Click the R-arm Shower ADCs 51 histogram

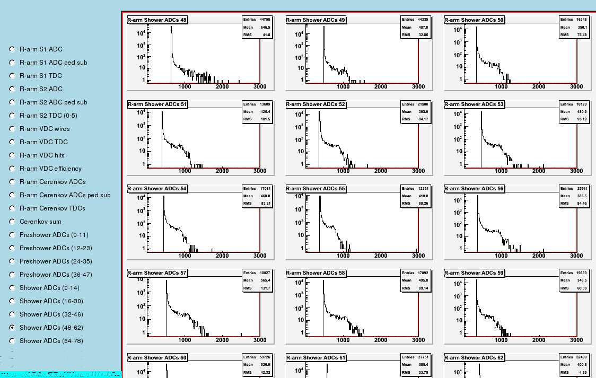click(200, 137)
